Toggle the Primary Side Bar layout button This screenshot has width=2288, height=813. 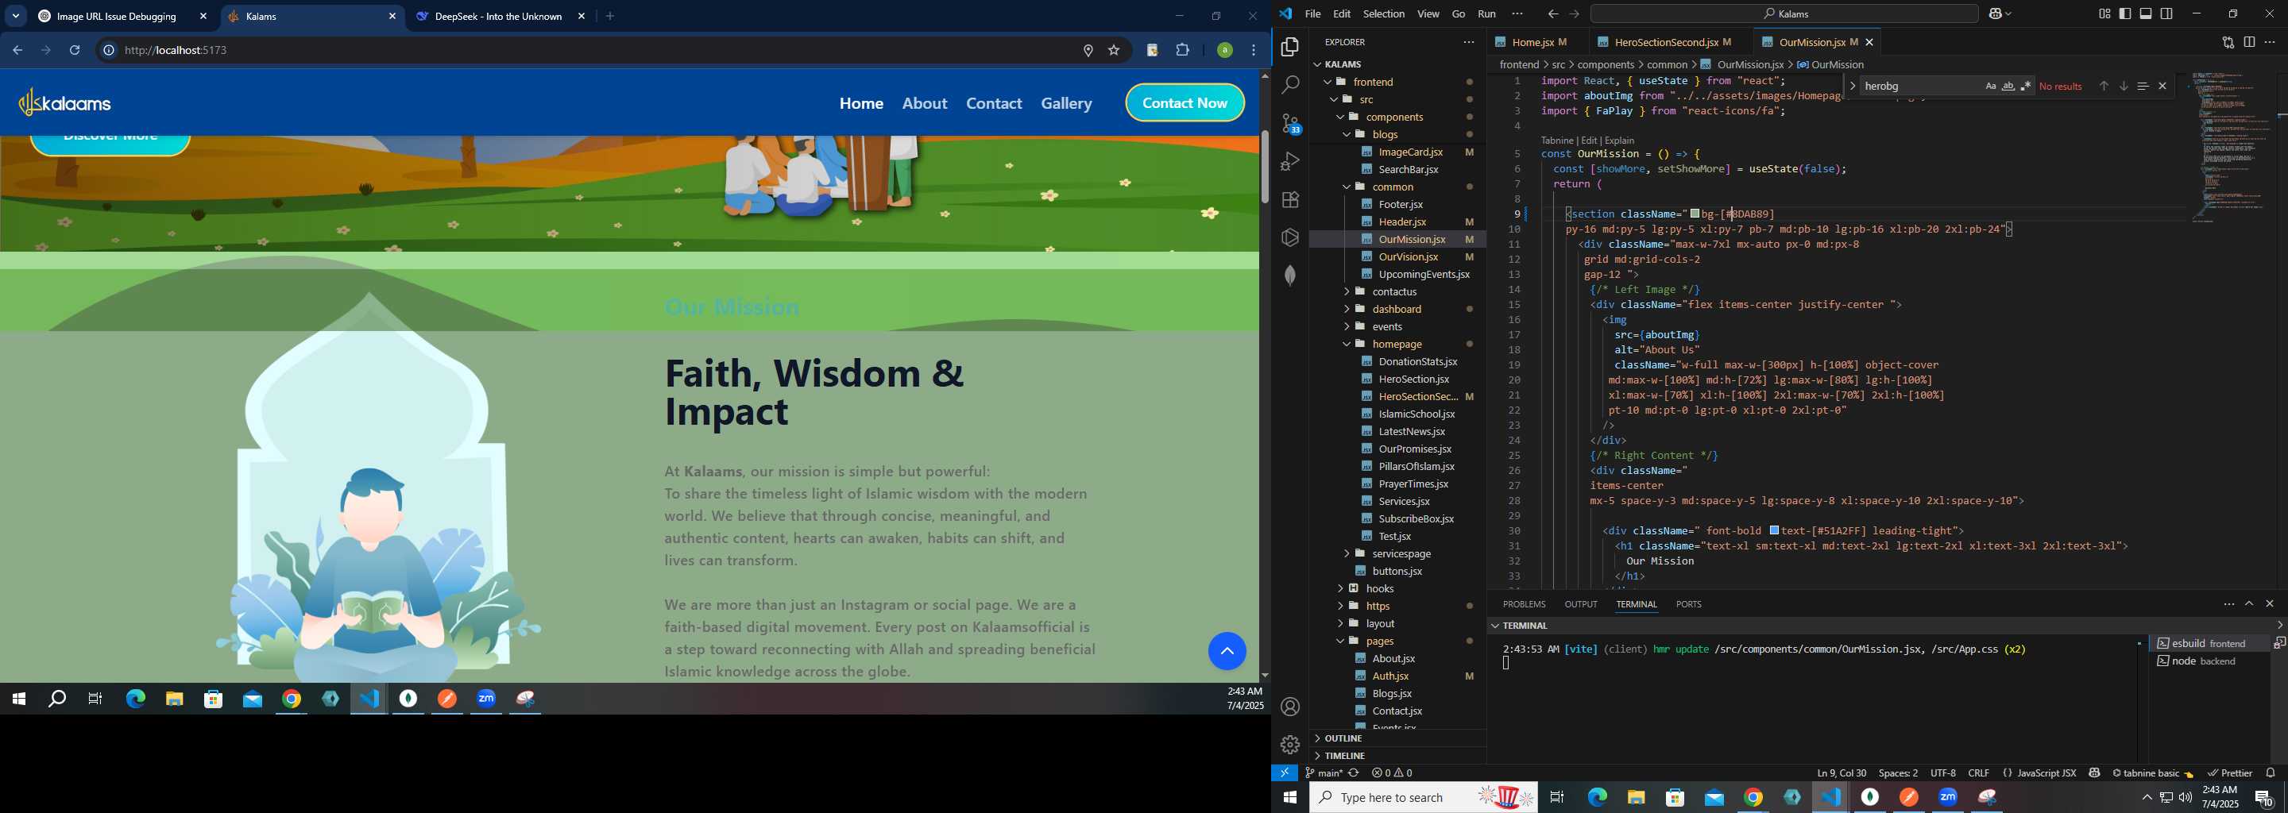click(2124, 13)
